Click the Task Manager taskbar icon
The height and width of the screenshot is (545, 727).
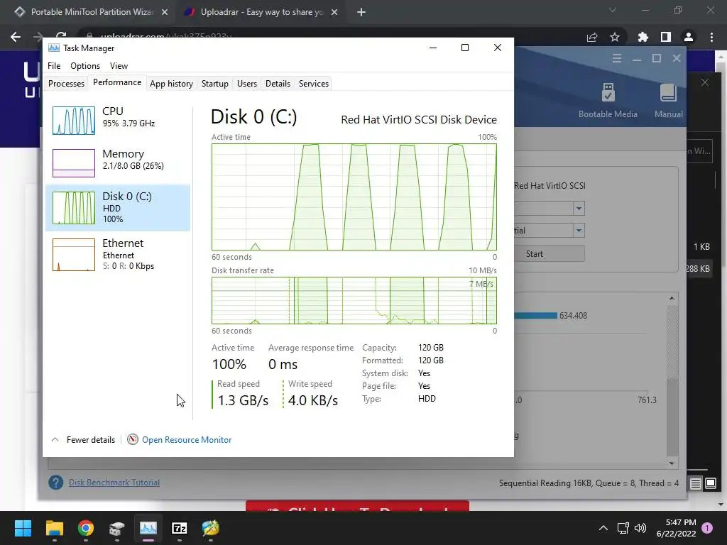click(148, 528)
